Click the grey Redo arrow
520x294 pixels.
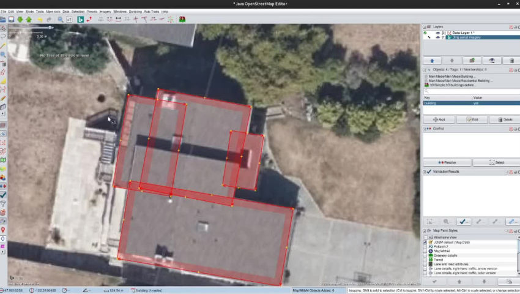pyautogui.click(x=49, y=20)
